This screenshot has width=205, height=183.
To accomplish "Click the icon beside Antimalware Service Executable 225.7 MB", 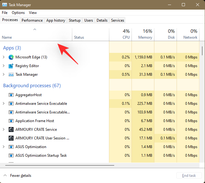I will (11, 104).
